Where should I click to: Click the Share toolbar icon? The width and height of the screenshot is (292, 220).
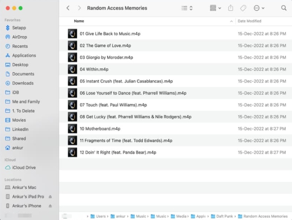[x=230, y=8]
